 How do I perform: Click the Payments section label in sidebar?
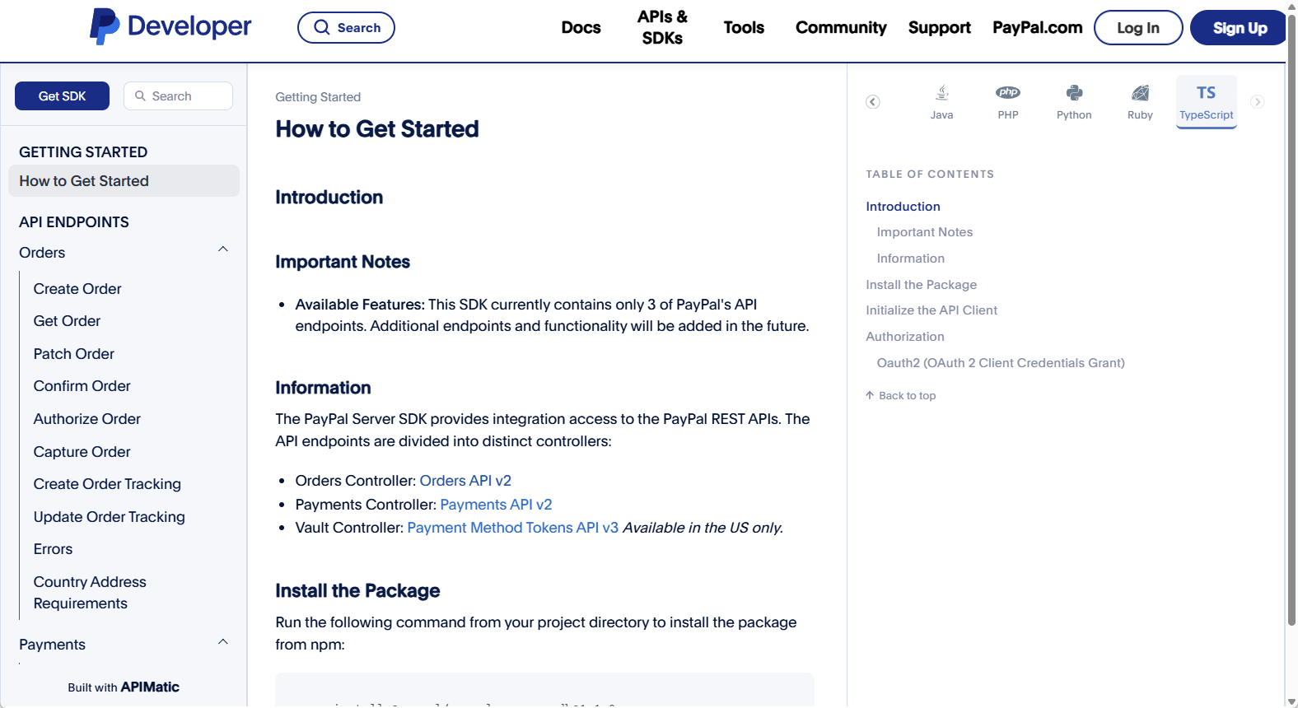tap(52, 645)
